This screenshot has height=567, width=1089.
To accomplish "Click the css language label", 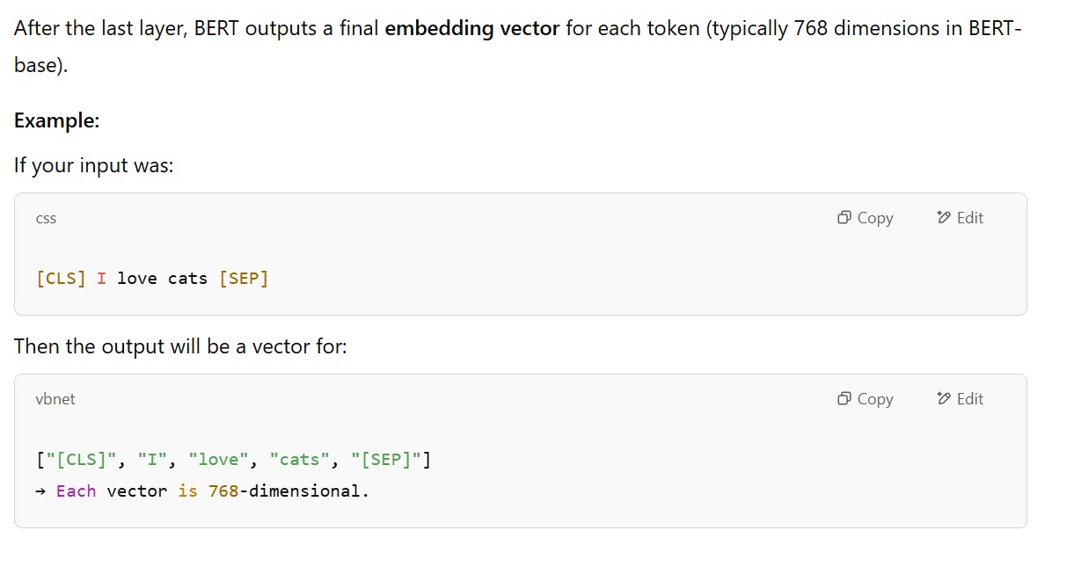I will pos(46,219).
